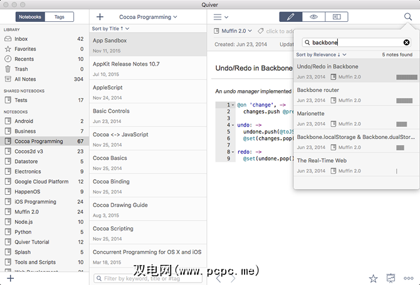Open All Notes
420x285 pixels.
45,79
